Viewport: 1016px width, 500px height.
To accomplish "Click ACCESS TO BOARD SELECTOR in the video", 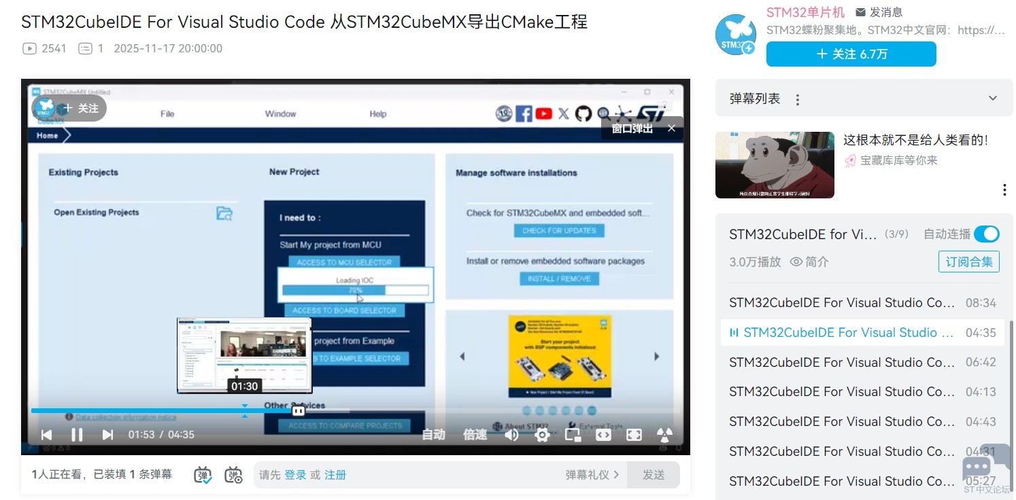I will tap(344, 310).
